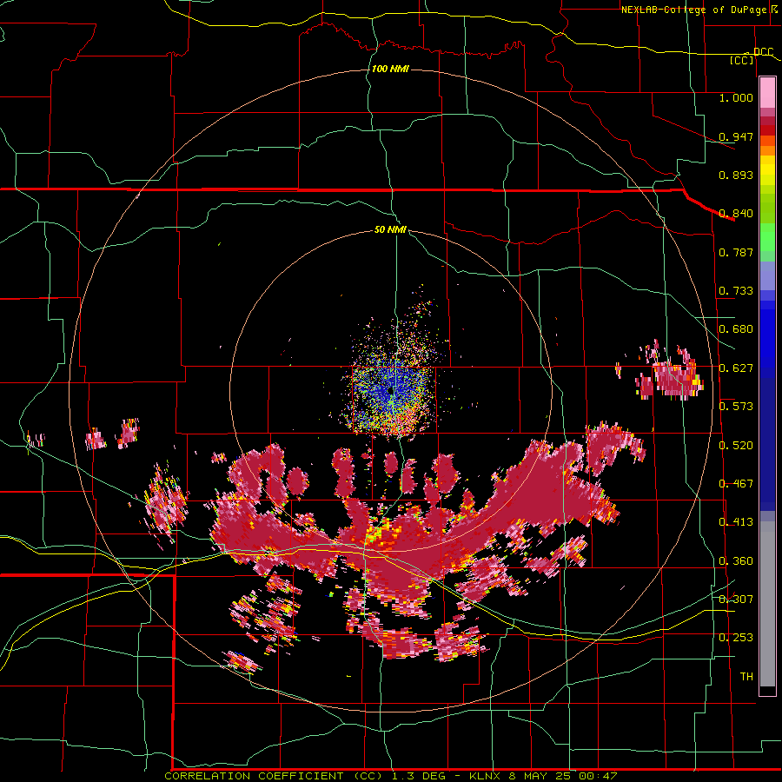
Task: Select the 0.573 legend value
Action: click(736, 407)
